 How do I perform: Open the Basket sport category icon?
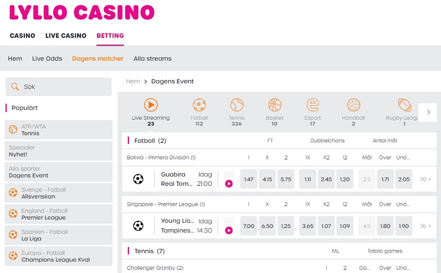pos(275,105)
